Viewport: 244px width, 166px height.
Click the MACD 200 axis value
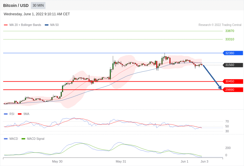pyautogui.click(x=228, y=148)
